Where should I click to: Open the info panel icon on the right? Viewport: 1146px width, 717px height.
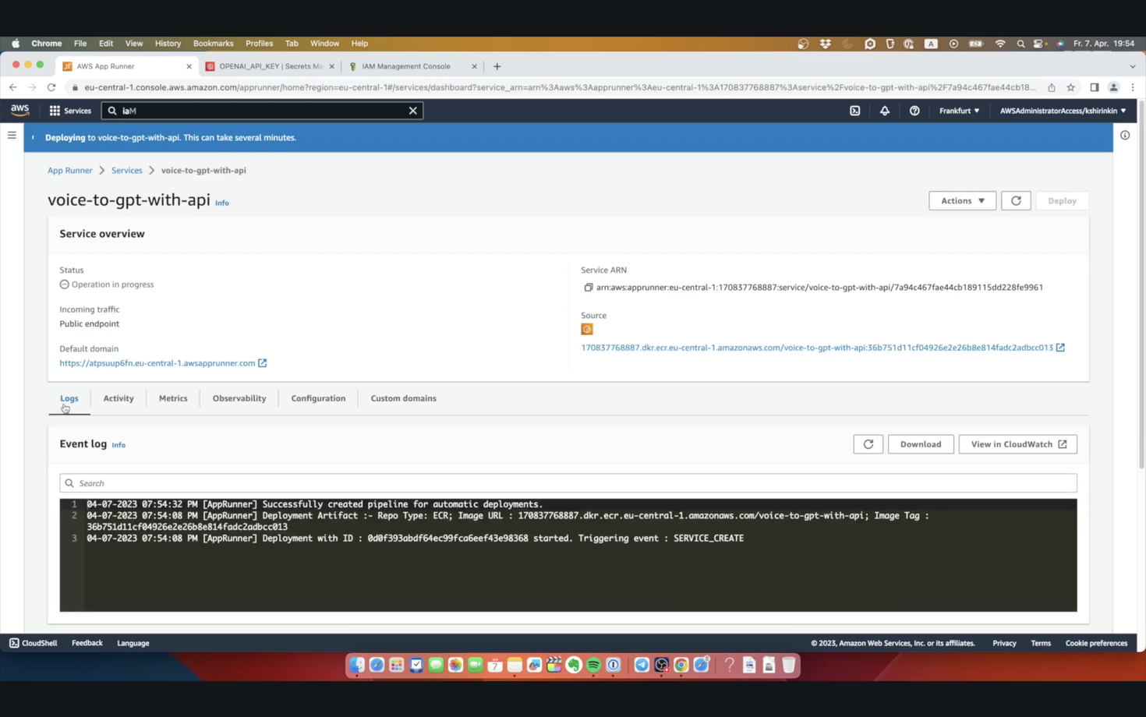point(1125,135)
